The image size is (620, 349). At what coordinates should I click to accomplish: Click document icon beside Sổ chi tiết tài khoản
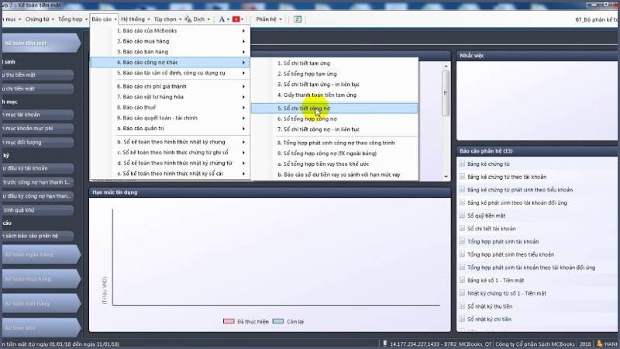tap(462, 228)
